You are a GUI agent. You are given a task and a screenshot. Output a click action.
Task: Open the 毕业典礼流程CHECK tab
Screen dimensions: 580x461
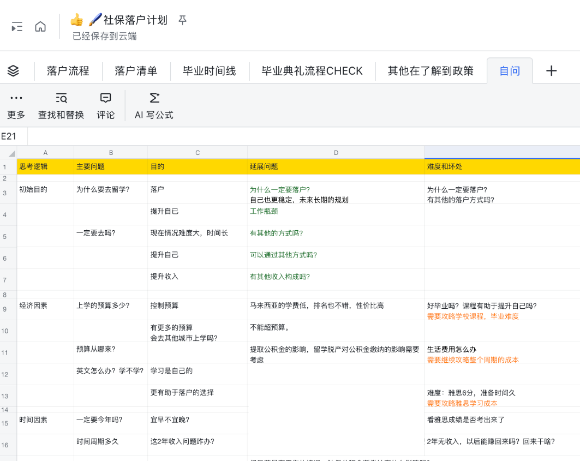point(312,71)
